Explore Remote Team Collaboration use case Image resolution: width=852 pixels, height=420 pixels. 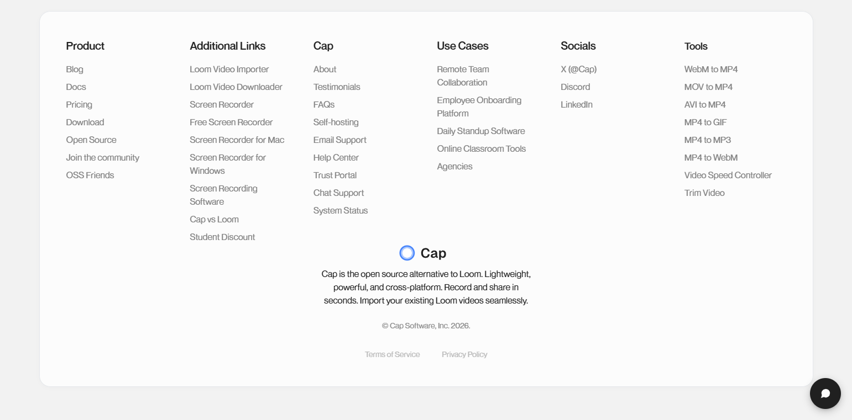tap(463, 76)
